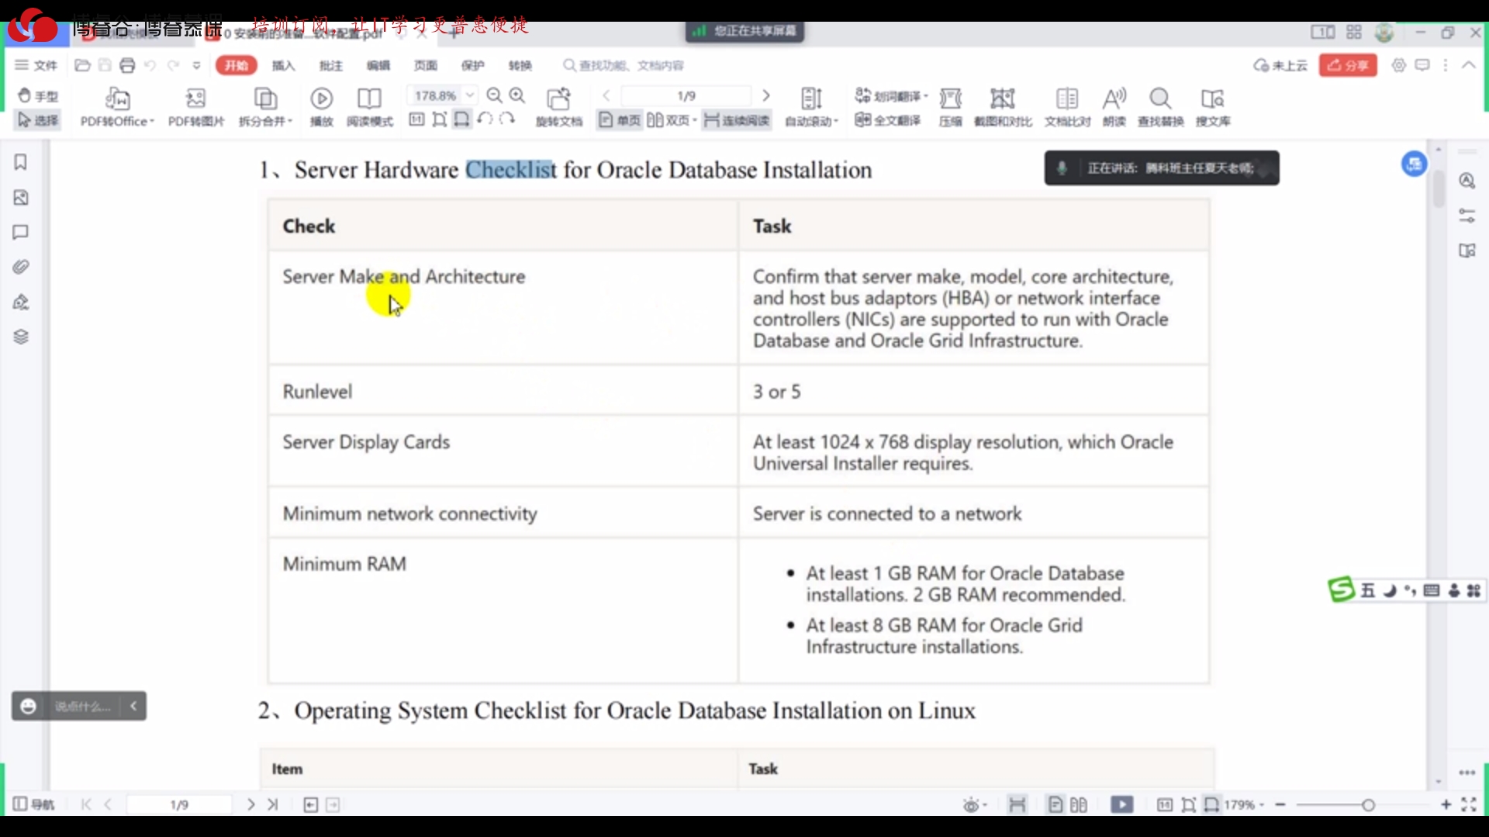The width and height of the screenshot is (1489, 837).
Task: Open the 文件 menu
Action: tap(36, 65)
